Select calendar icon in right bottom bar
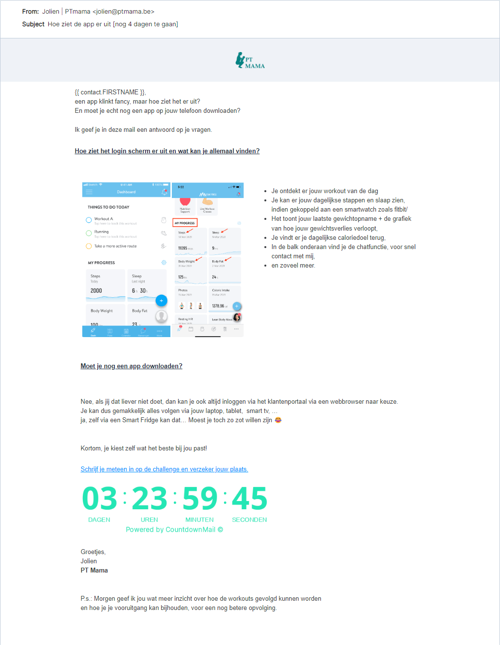This screenshot has width=500, height=645. click(191, 329)
